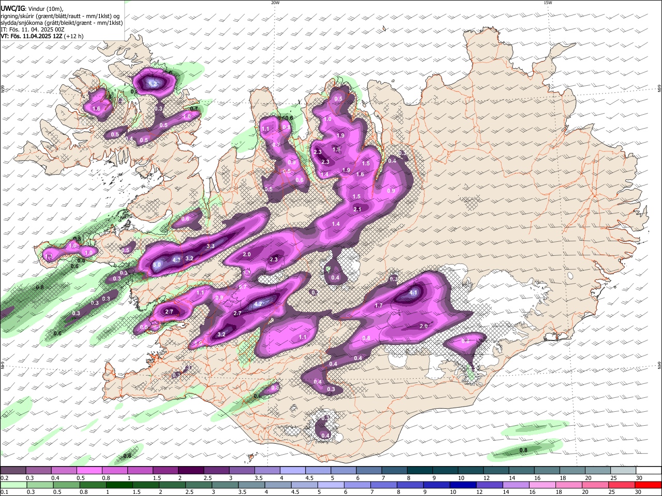Click the '1.5' label under the upper scale
The height and width of the screenshot is (496, 662).
point(157,478)
